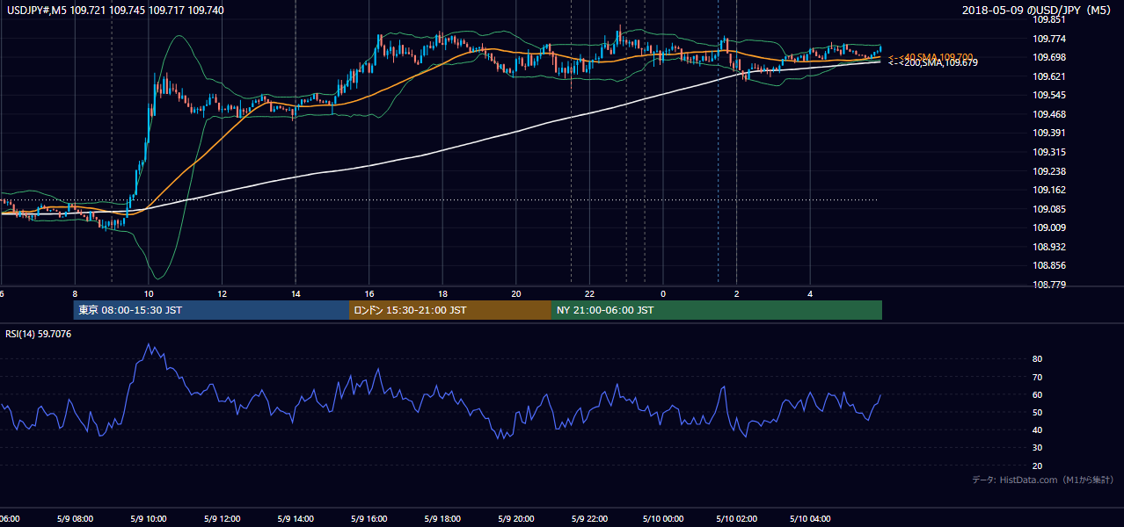Click price axis label 108.932
Viewport: 1124px width, 527px height.
click(x=1049, y=247)
